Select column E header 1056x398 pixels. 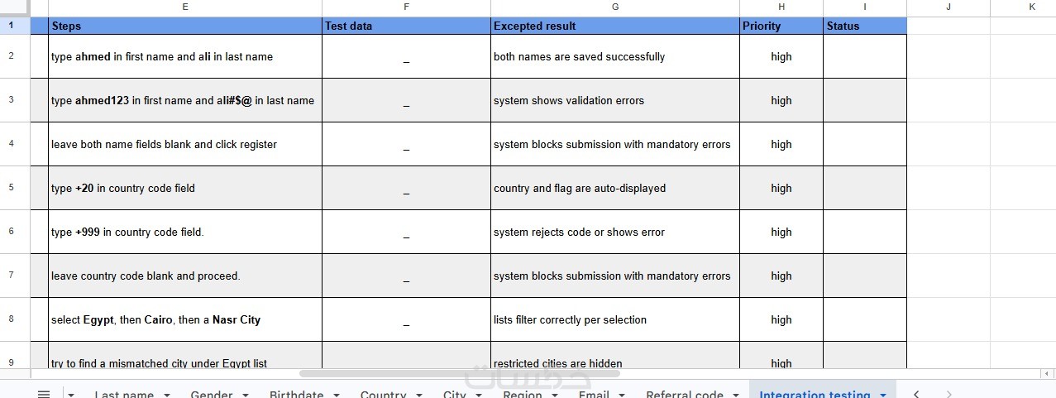pyautogui.click(x=185, y=7)
